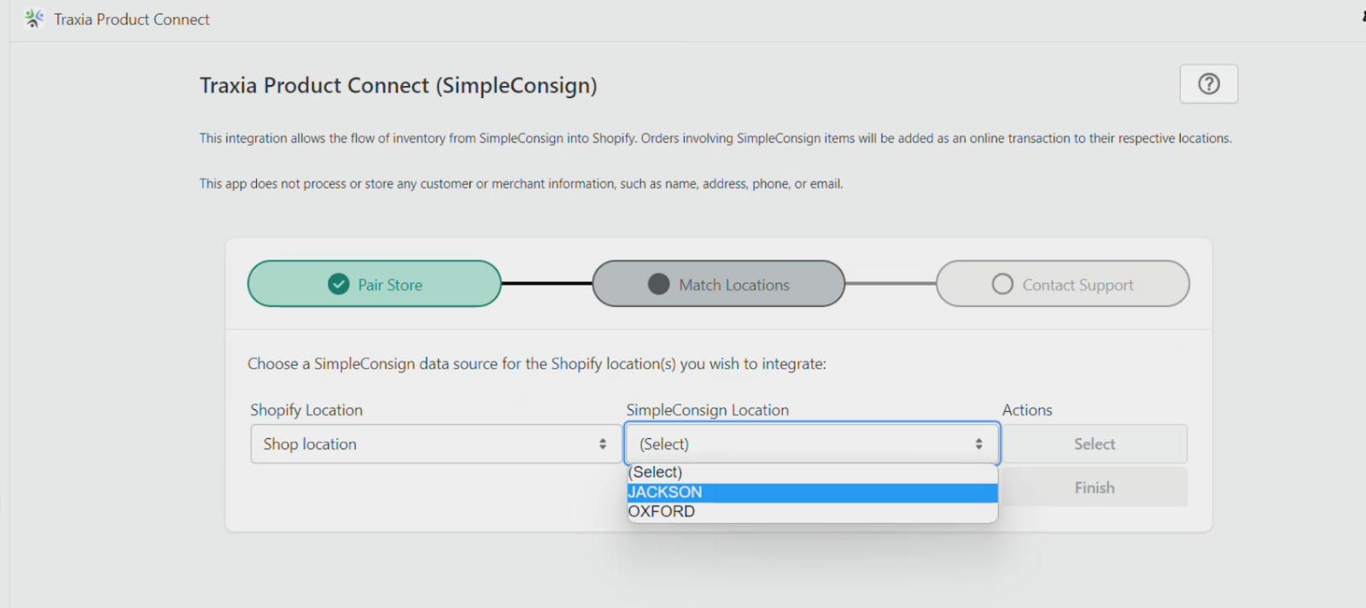1366x608 pixels.
Task: Click the 'This app does not process' paragraph
Action: pyautogui.click(x=522, y=183)
